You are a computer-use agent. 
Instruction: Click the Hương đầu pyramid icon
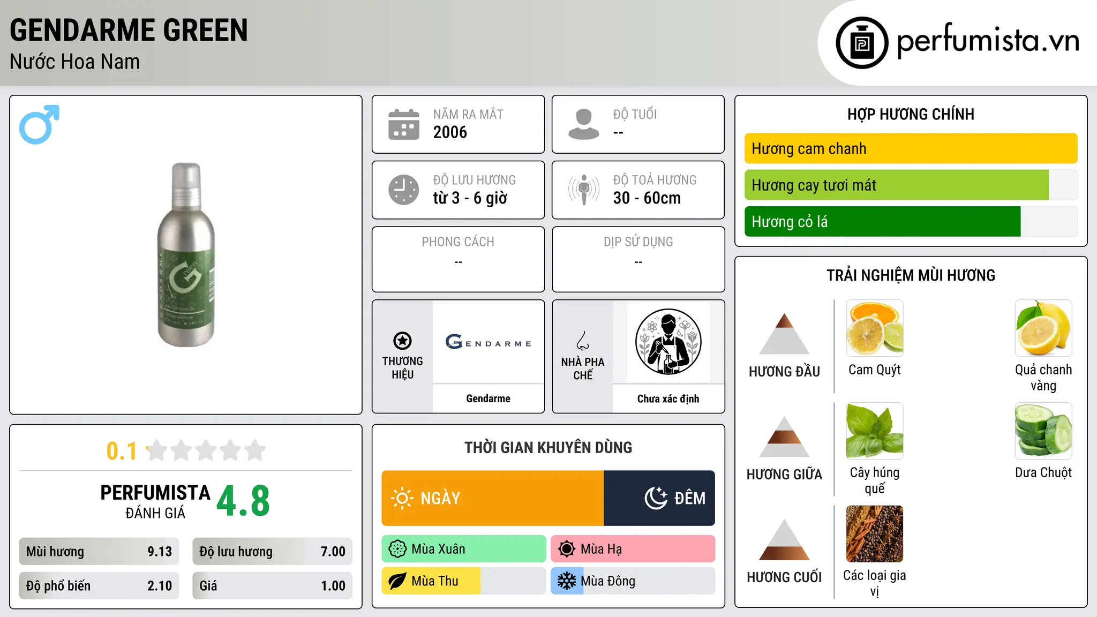click(x=784, y=333)
